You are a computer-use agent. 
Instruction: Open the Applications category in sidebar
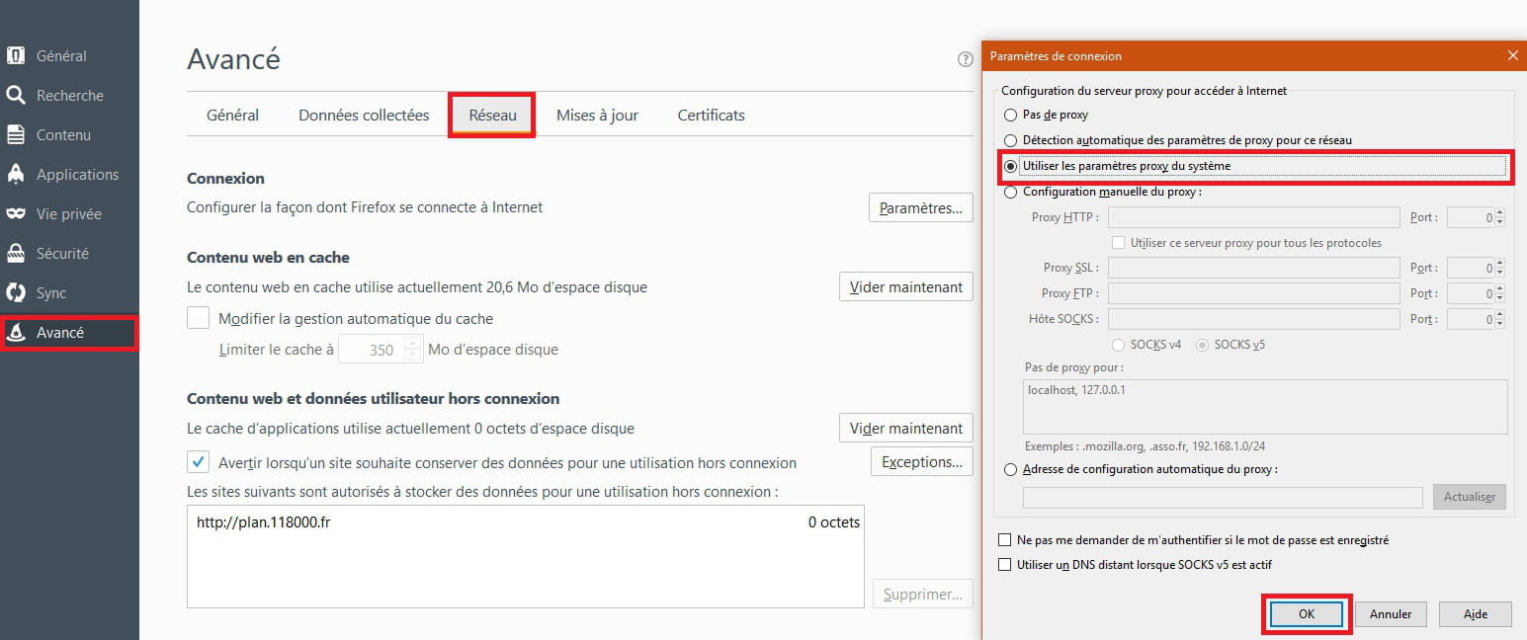click(69, 175)
